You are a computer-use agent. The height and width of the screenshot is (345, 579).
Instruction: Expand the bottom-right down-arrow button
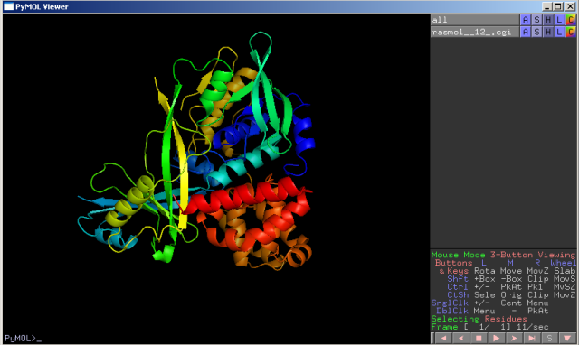click(x=567, y=338)
